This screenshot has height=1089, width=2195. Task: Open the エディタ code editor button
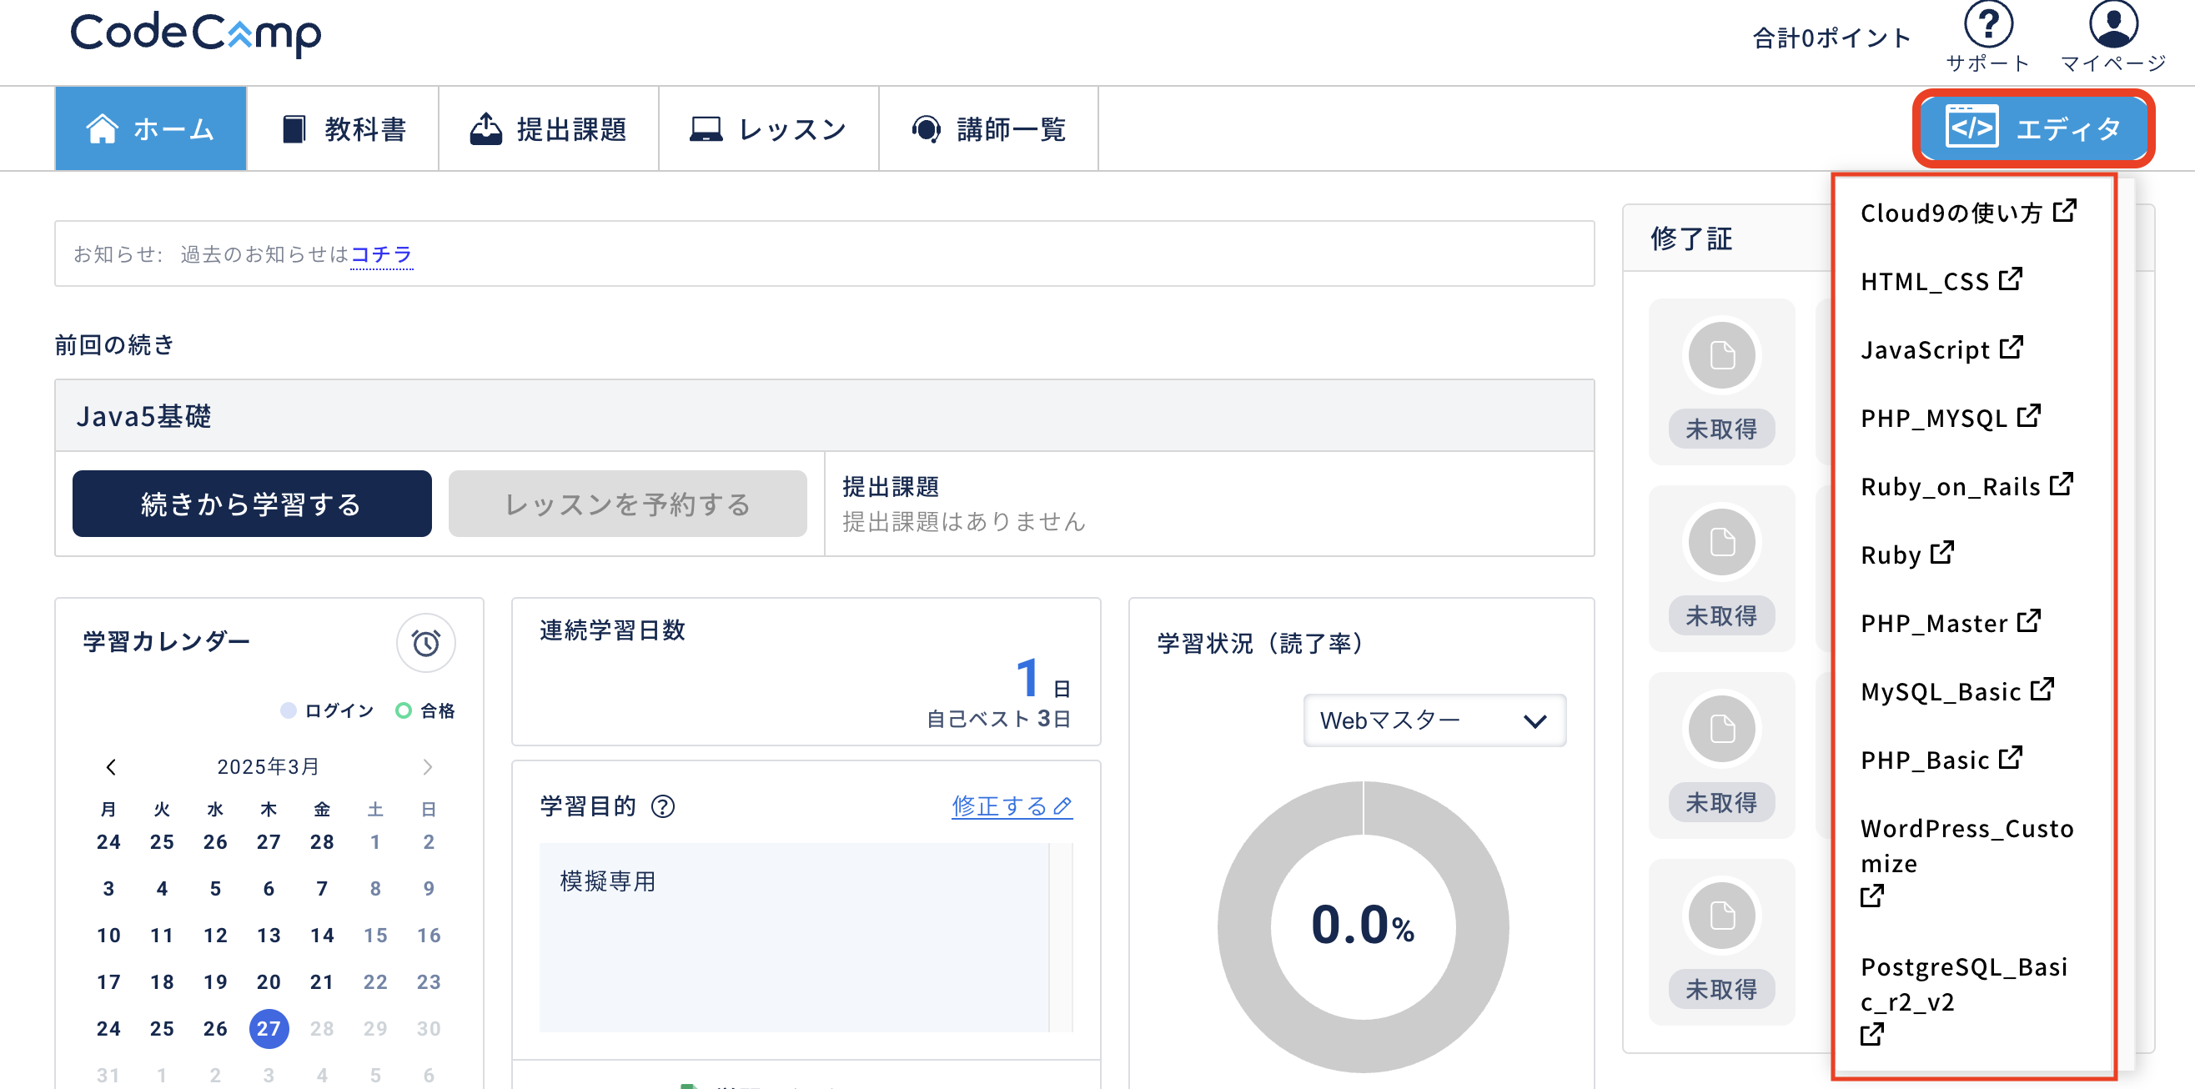2033,128
